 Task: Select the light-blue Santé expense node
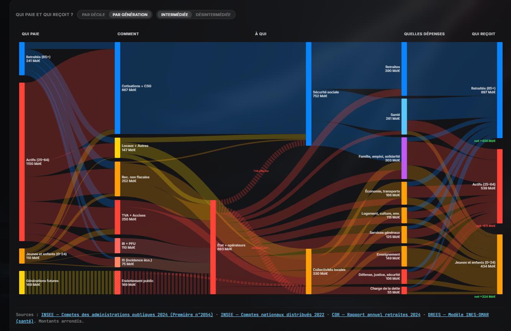tap(404, 117)
